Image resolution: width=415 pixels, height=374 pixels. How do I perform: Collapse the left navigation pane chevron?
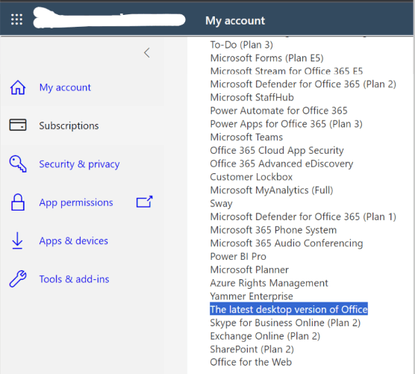147,53
